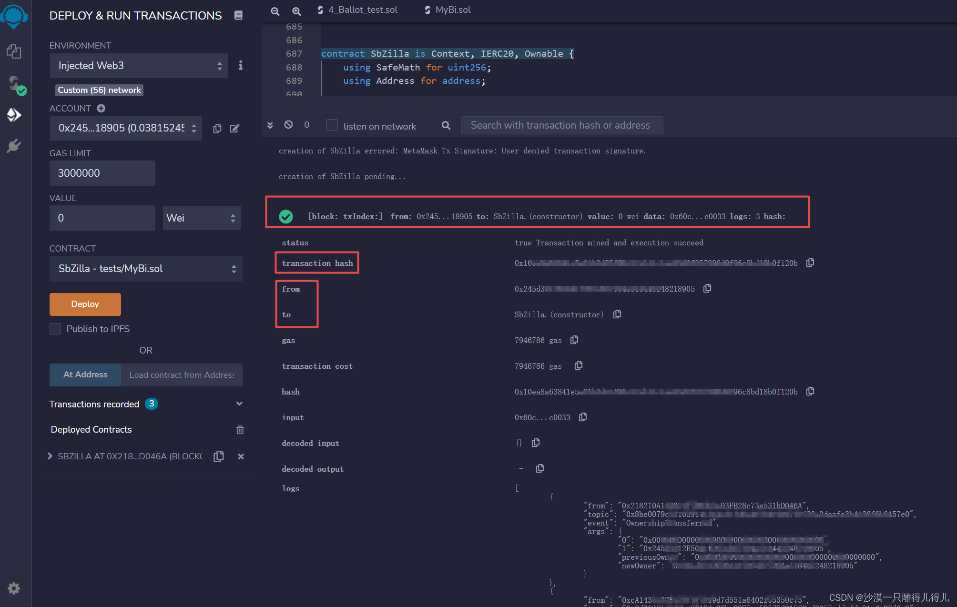The height and width of the screenshot is (607, 957).
Task: Copy the decoded input value
Action: click(536, 443)
